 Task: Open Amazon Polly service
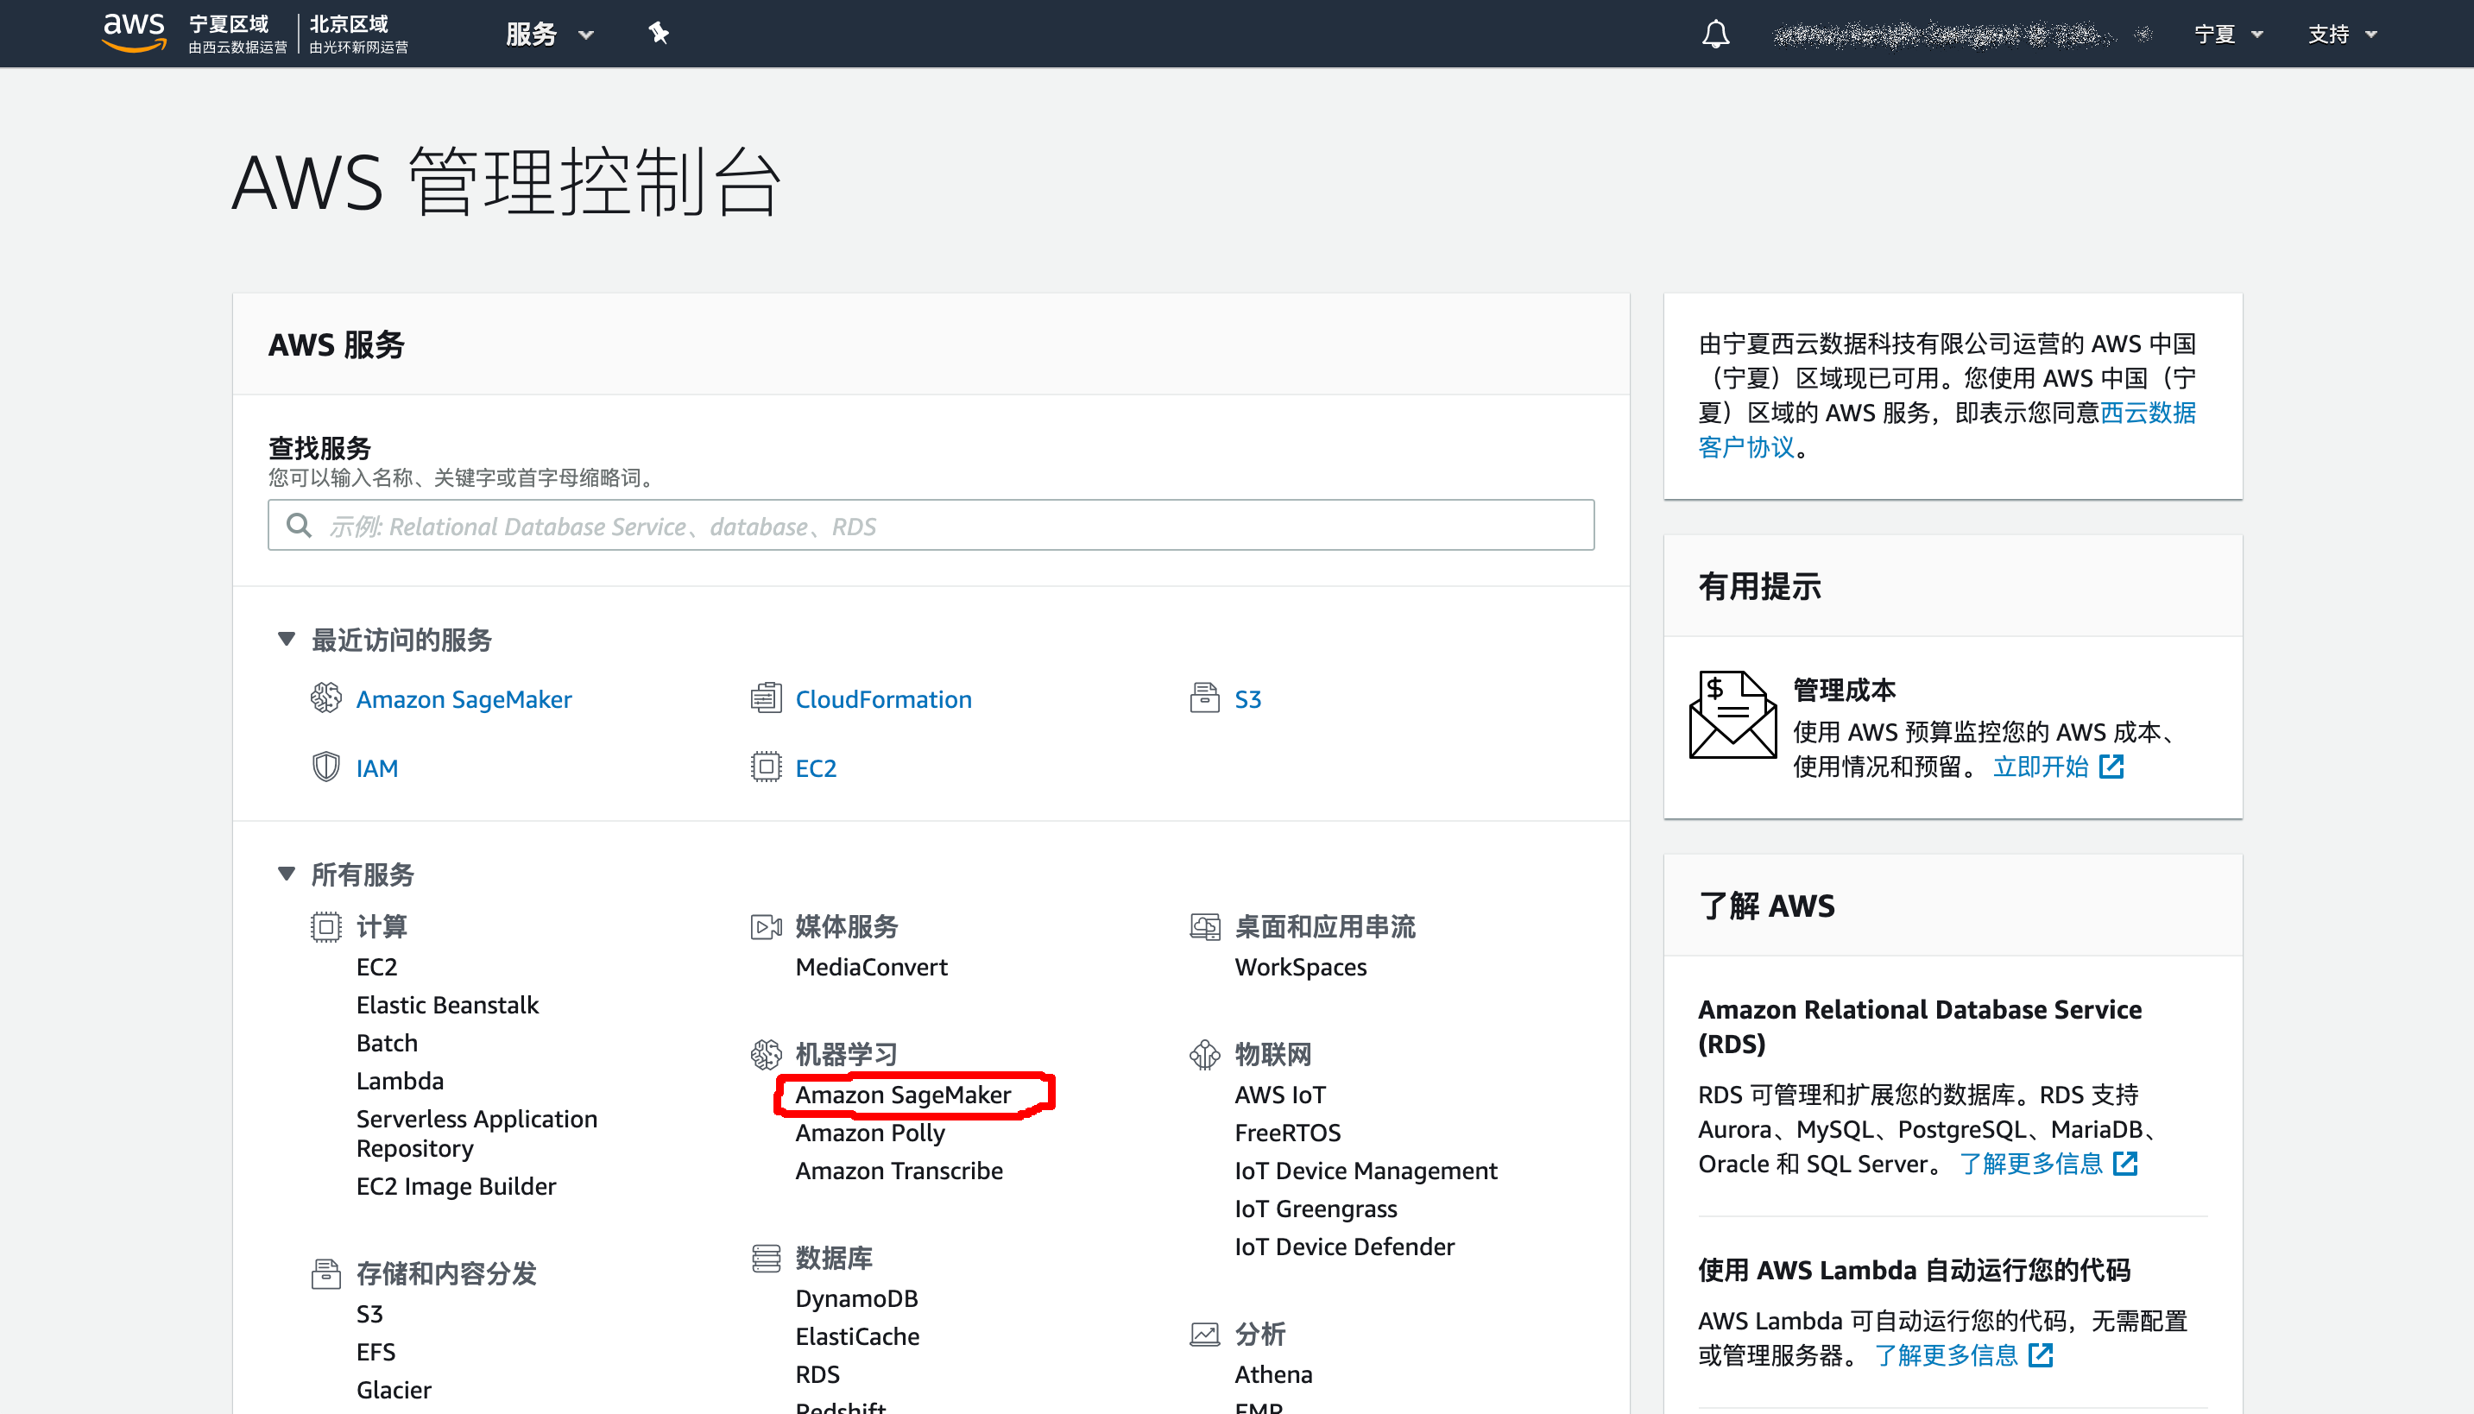coord(870,1133)
